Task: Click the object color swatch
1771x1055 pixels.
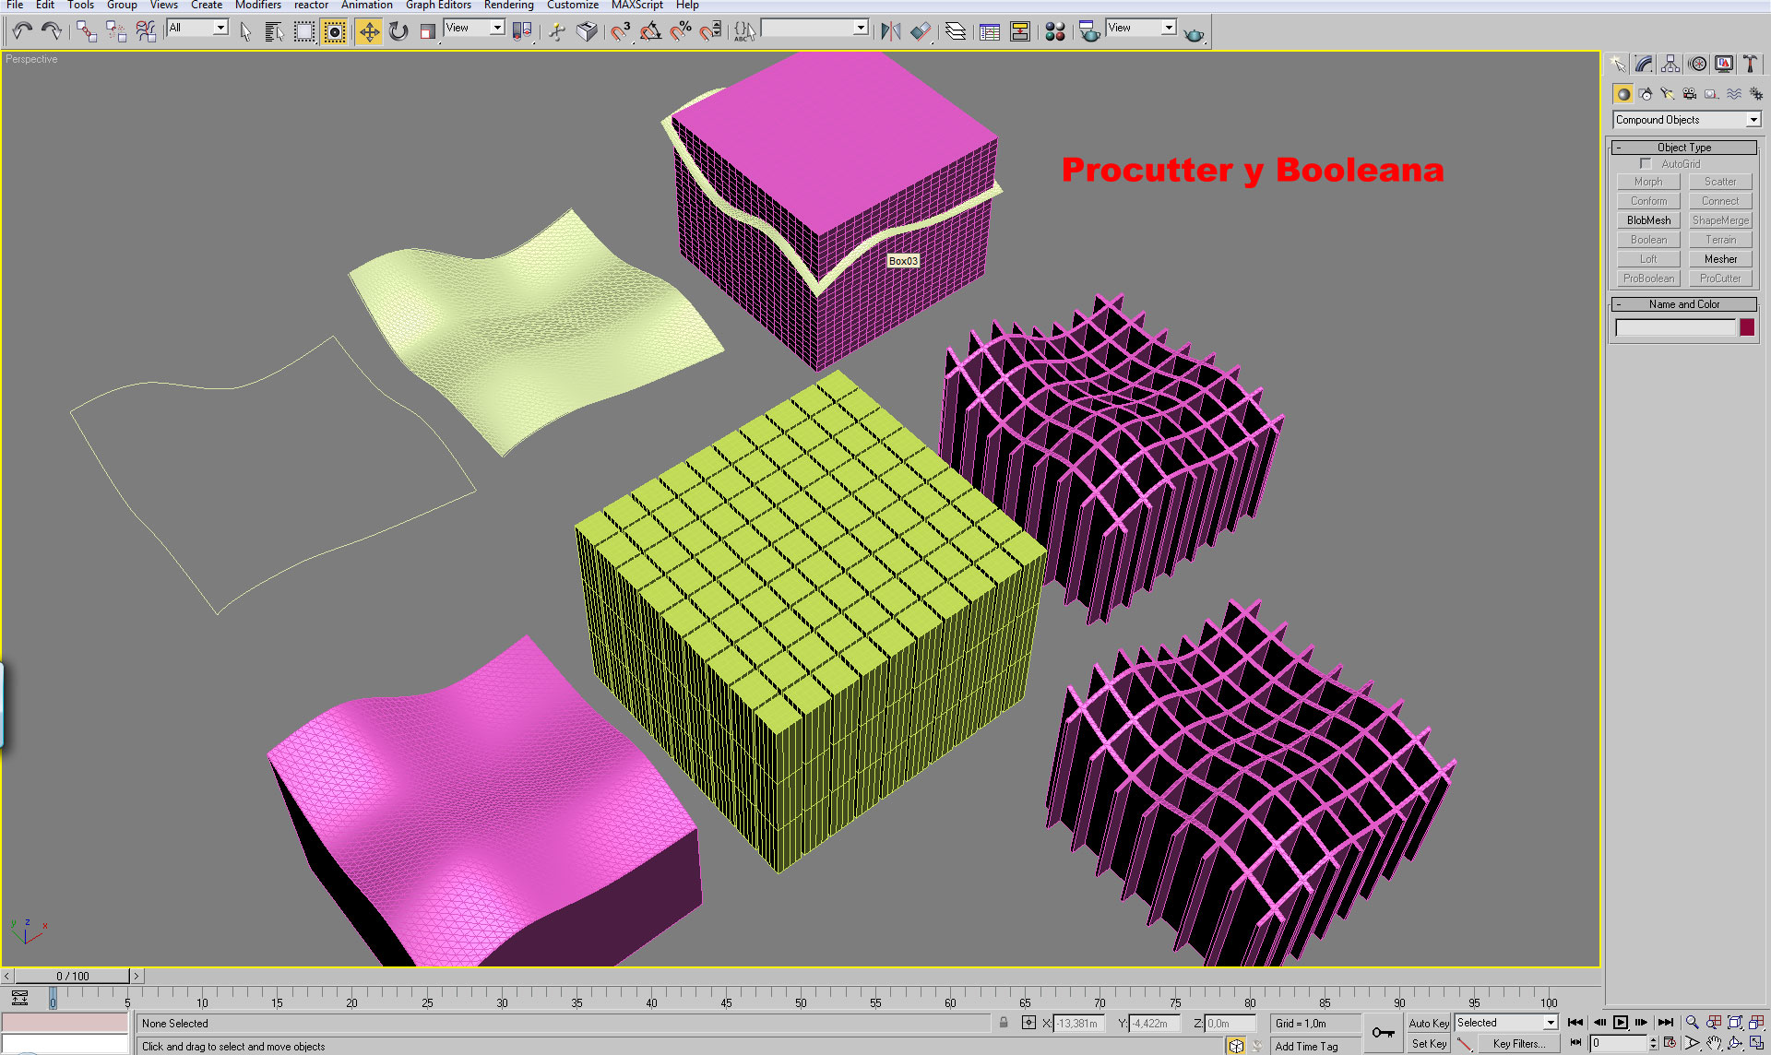Action: (1747, 327)
